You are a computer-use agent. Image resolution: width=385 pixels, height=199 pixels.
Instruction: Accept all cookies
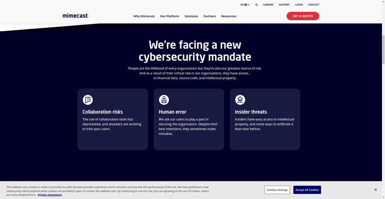coord(307,190)
